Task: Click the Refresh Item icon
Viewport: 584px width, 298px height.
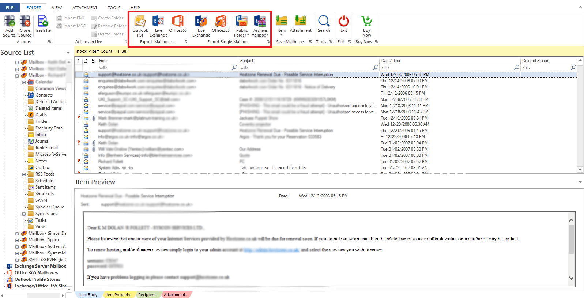Action: point(43,21)
